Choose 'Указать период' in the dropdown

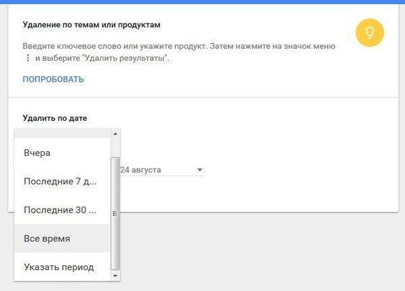(x=58, y=267)
